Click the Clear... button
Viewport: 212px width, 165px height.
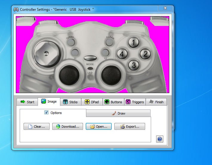(36, 127)
